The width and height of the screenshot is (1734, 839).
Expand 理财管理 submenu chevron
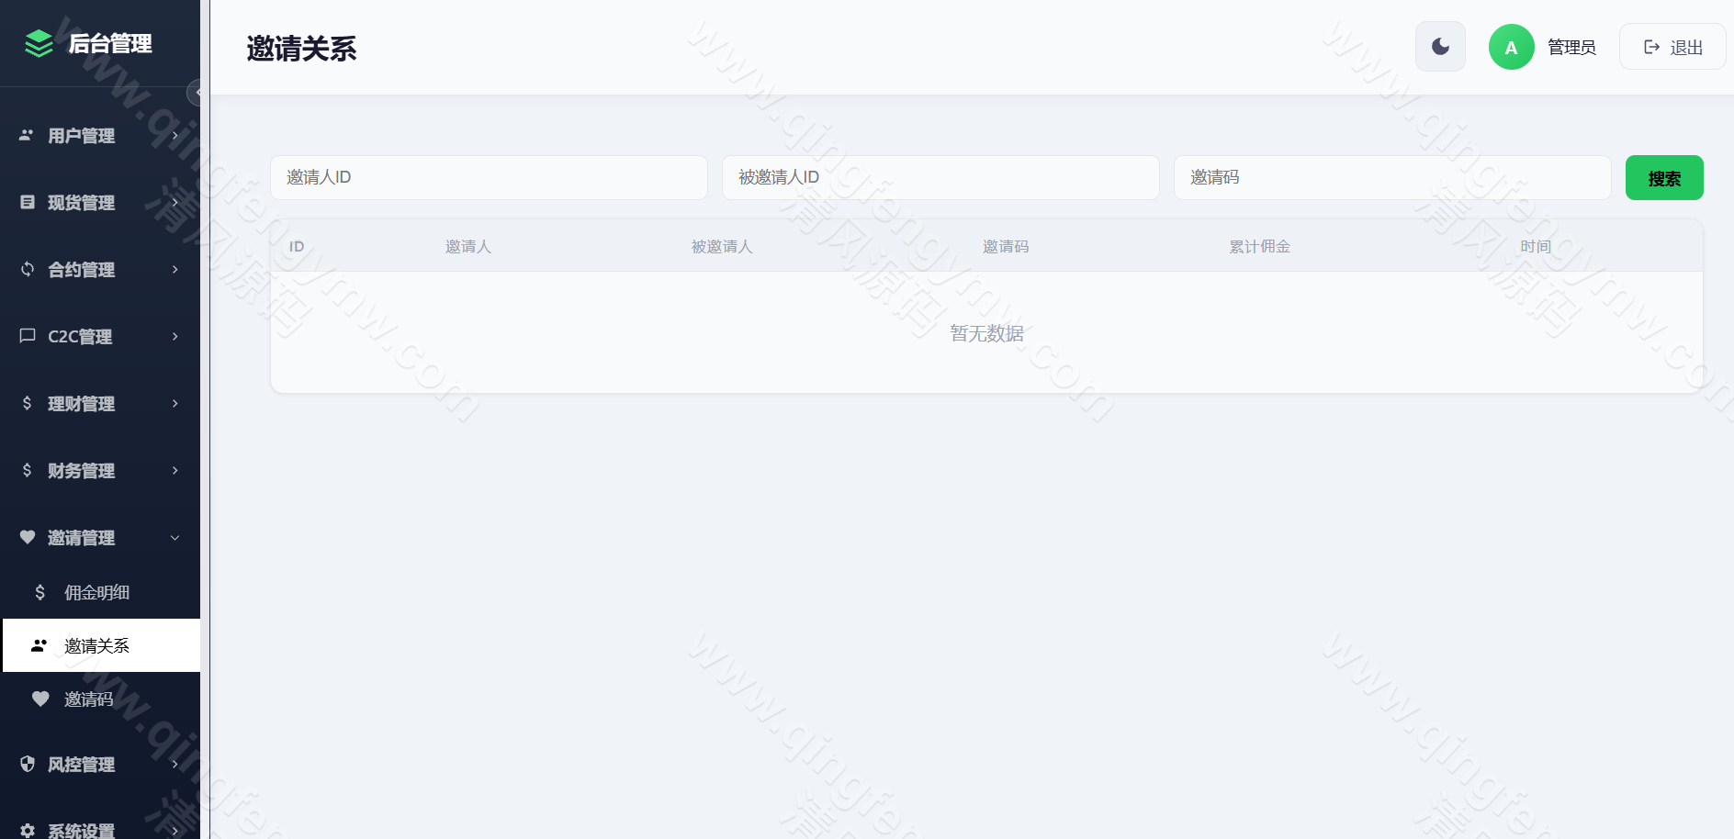pos(175,403)
